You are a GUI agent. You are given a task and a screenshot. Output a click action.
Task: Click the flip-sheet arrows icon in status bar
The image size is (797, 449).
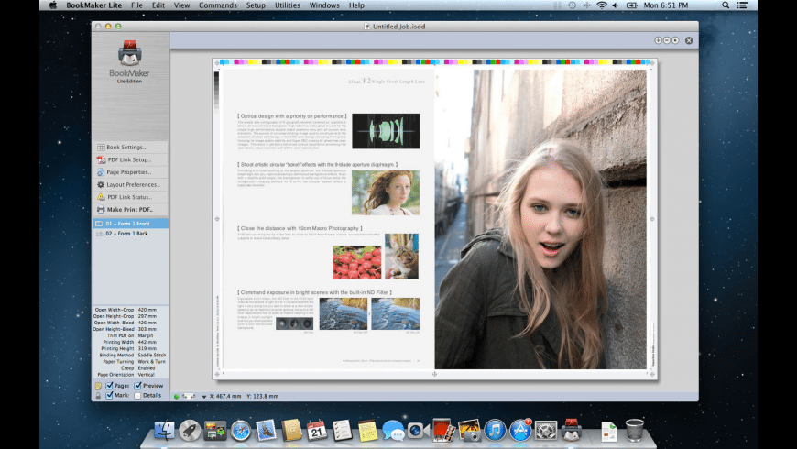click(x=189, y=396)
